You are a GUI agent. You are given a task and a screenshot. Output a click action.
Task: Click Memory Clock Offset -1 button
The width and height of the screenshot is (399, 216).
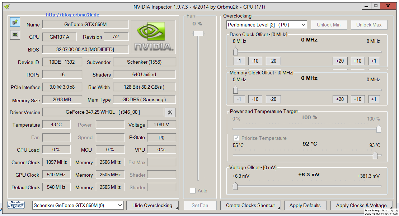[x=239, y=99]
